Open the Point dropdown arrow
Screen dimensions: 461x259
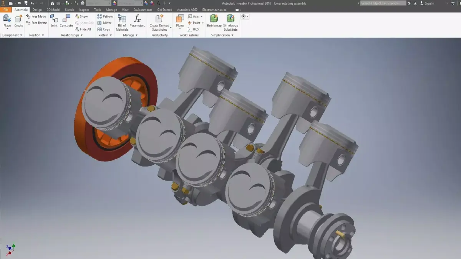[x=203, y=23]
